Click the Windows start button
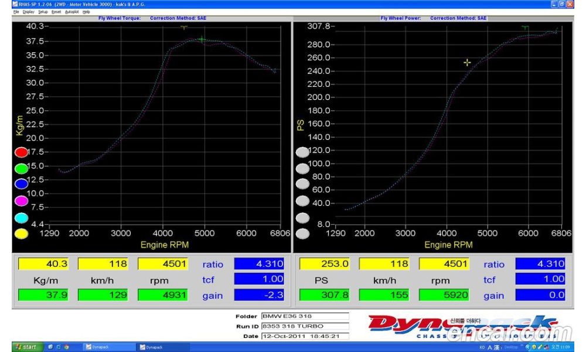586x352 pixels. [26, 347]
